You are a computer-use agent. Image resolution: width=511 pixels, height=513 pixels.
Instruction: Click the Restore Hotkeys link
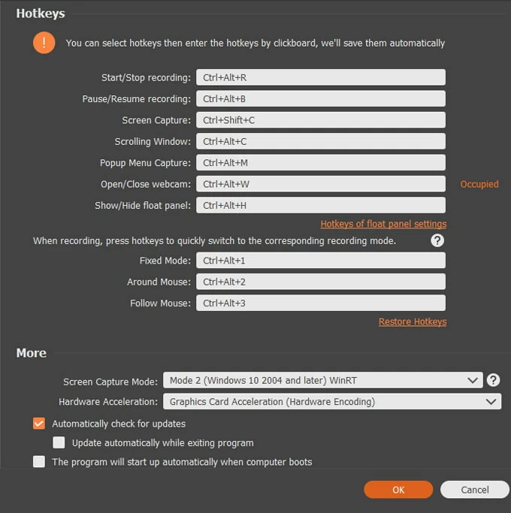(412, 321)
